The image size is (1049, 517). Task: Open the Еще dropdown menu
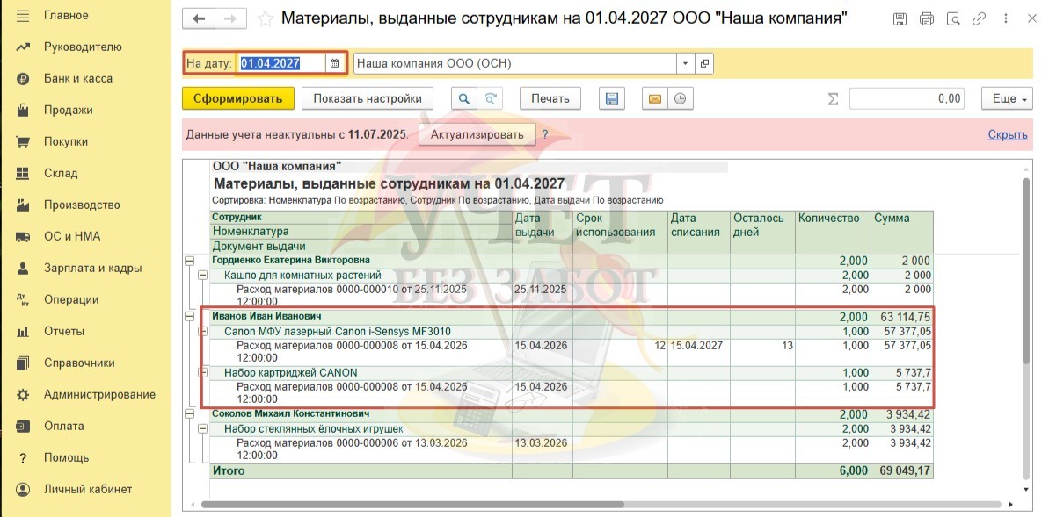coord(1009,99)
